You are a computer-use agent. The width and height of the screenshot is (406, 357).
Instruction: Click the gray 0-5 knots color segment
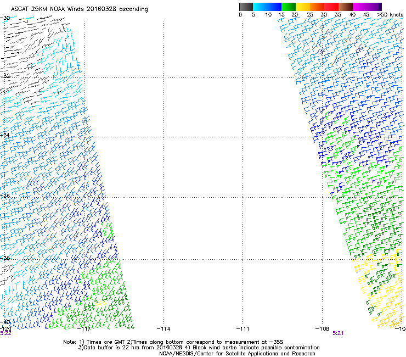(x=246, y=7)
